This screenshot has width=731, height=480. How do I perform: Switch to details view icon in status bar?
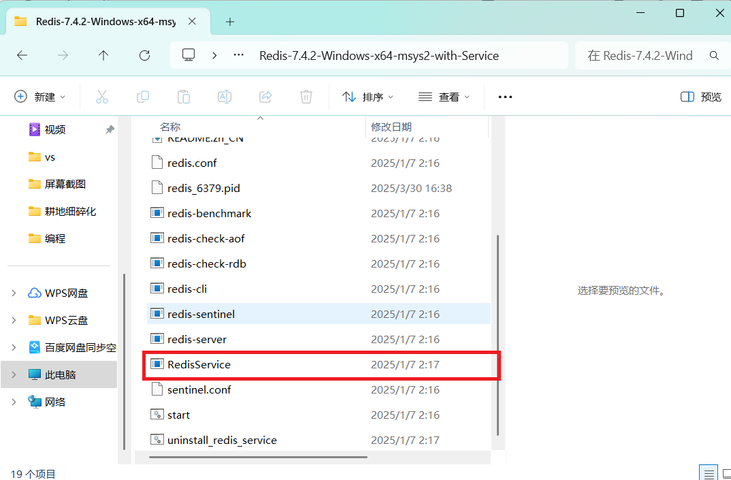pyautogui.click(x=709, y=473)
